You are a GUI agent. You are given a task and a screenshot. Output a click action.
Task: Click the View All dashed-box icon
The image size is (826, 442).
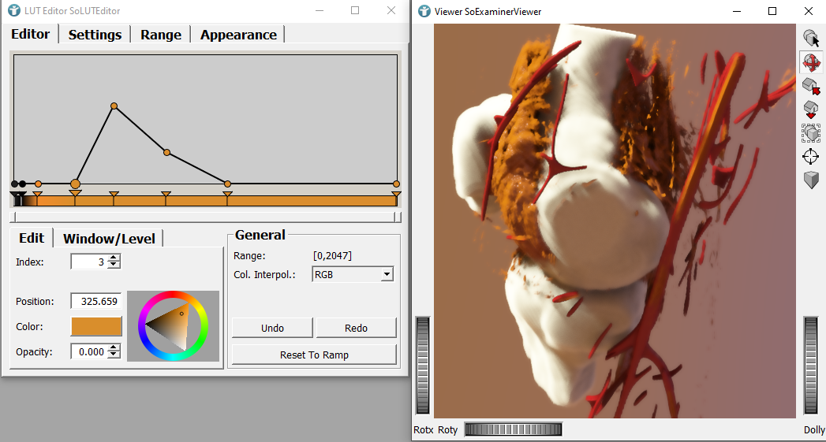pyautogui.click(x=810, y=133)
